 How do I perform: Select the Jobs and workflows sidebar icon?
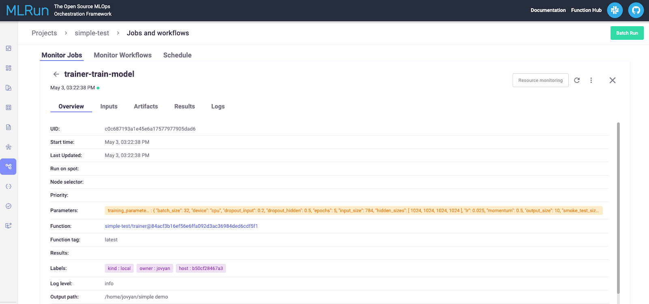(x=9, y=167)
